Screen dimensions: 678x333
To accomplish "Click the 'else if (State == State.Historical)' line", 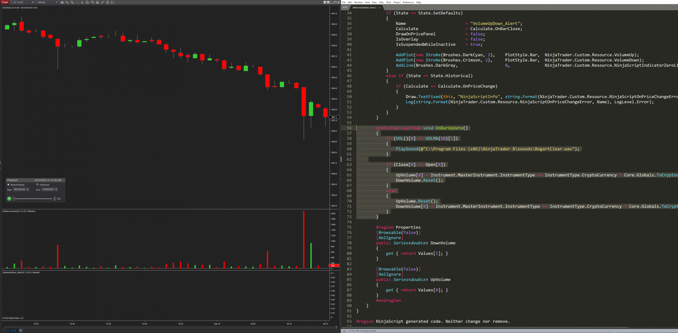I will [429, 76].
